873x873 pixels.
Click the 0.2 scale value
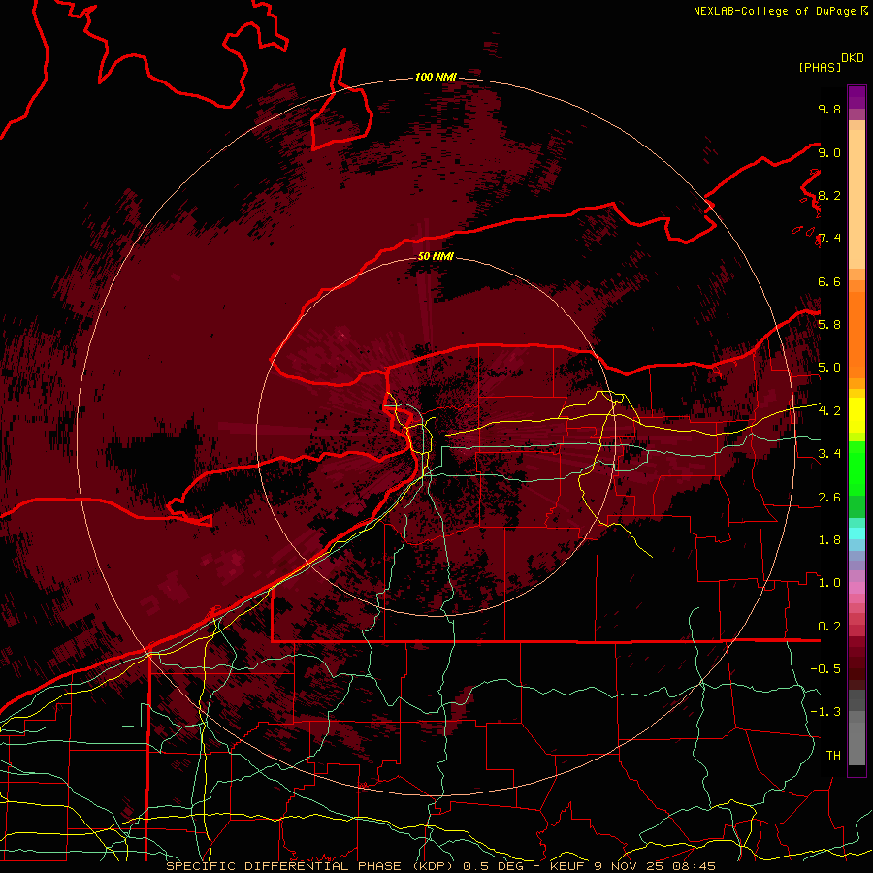pos(829,627)
